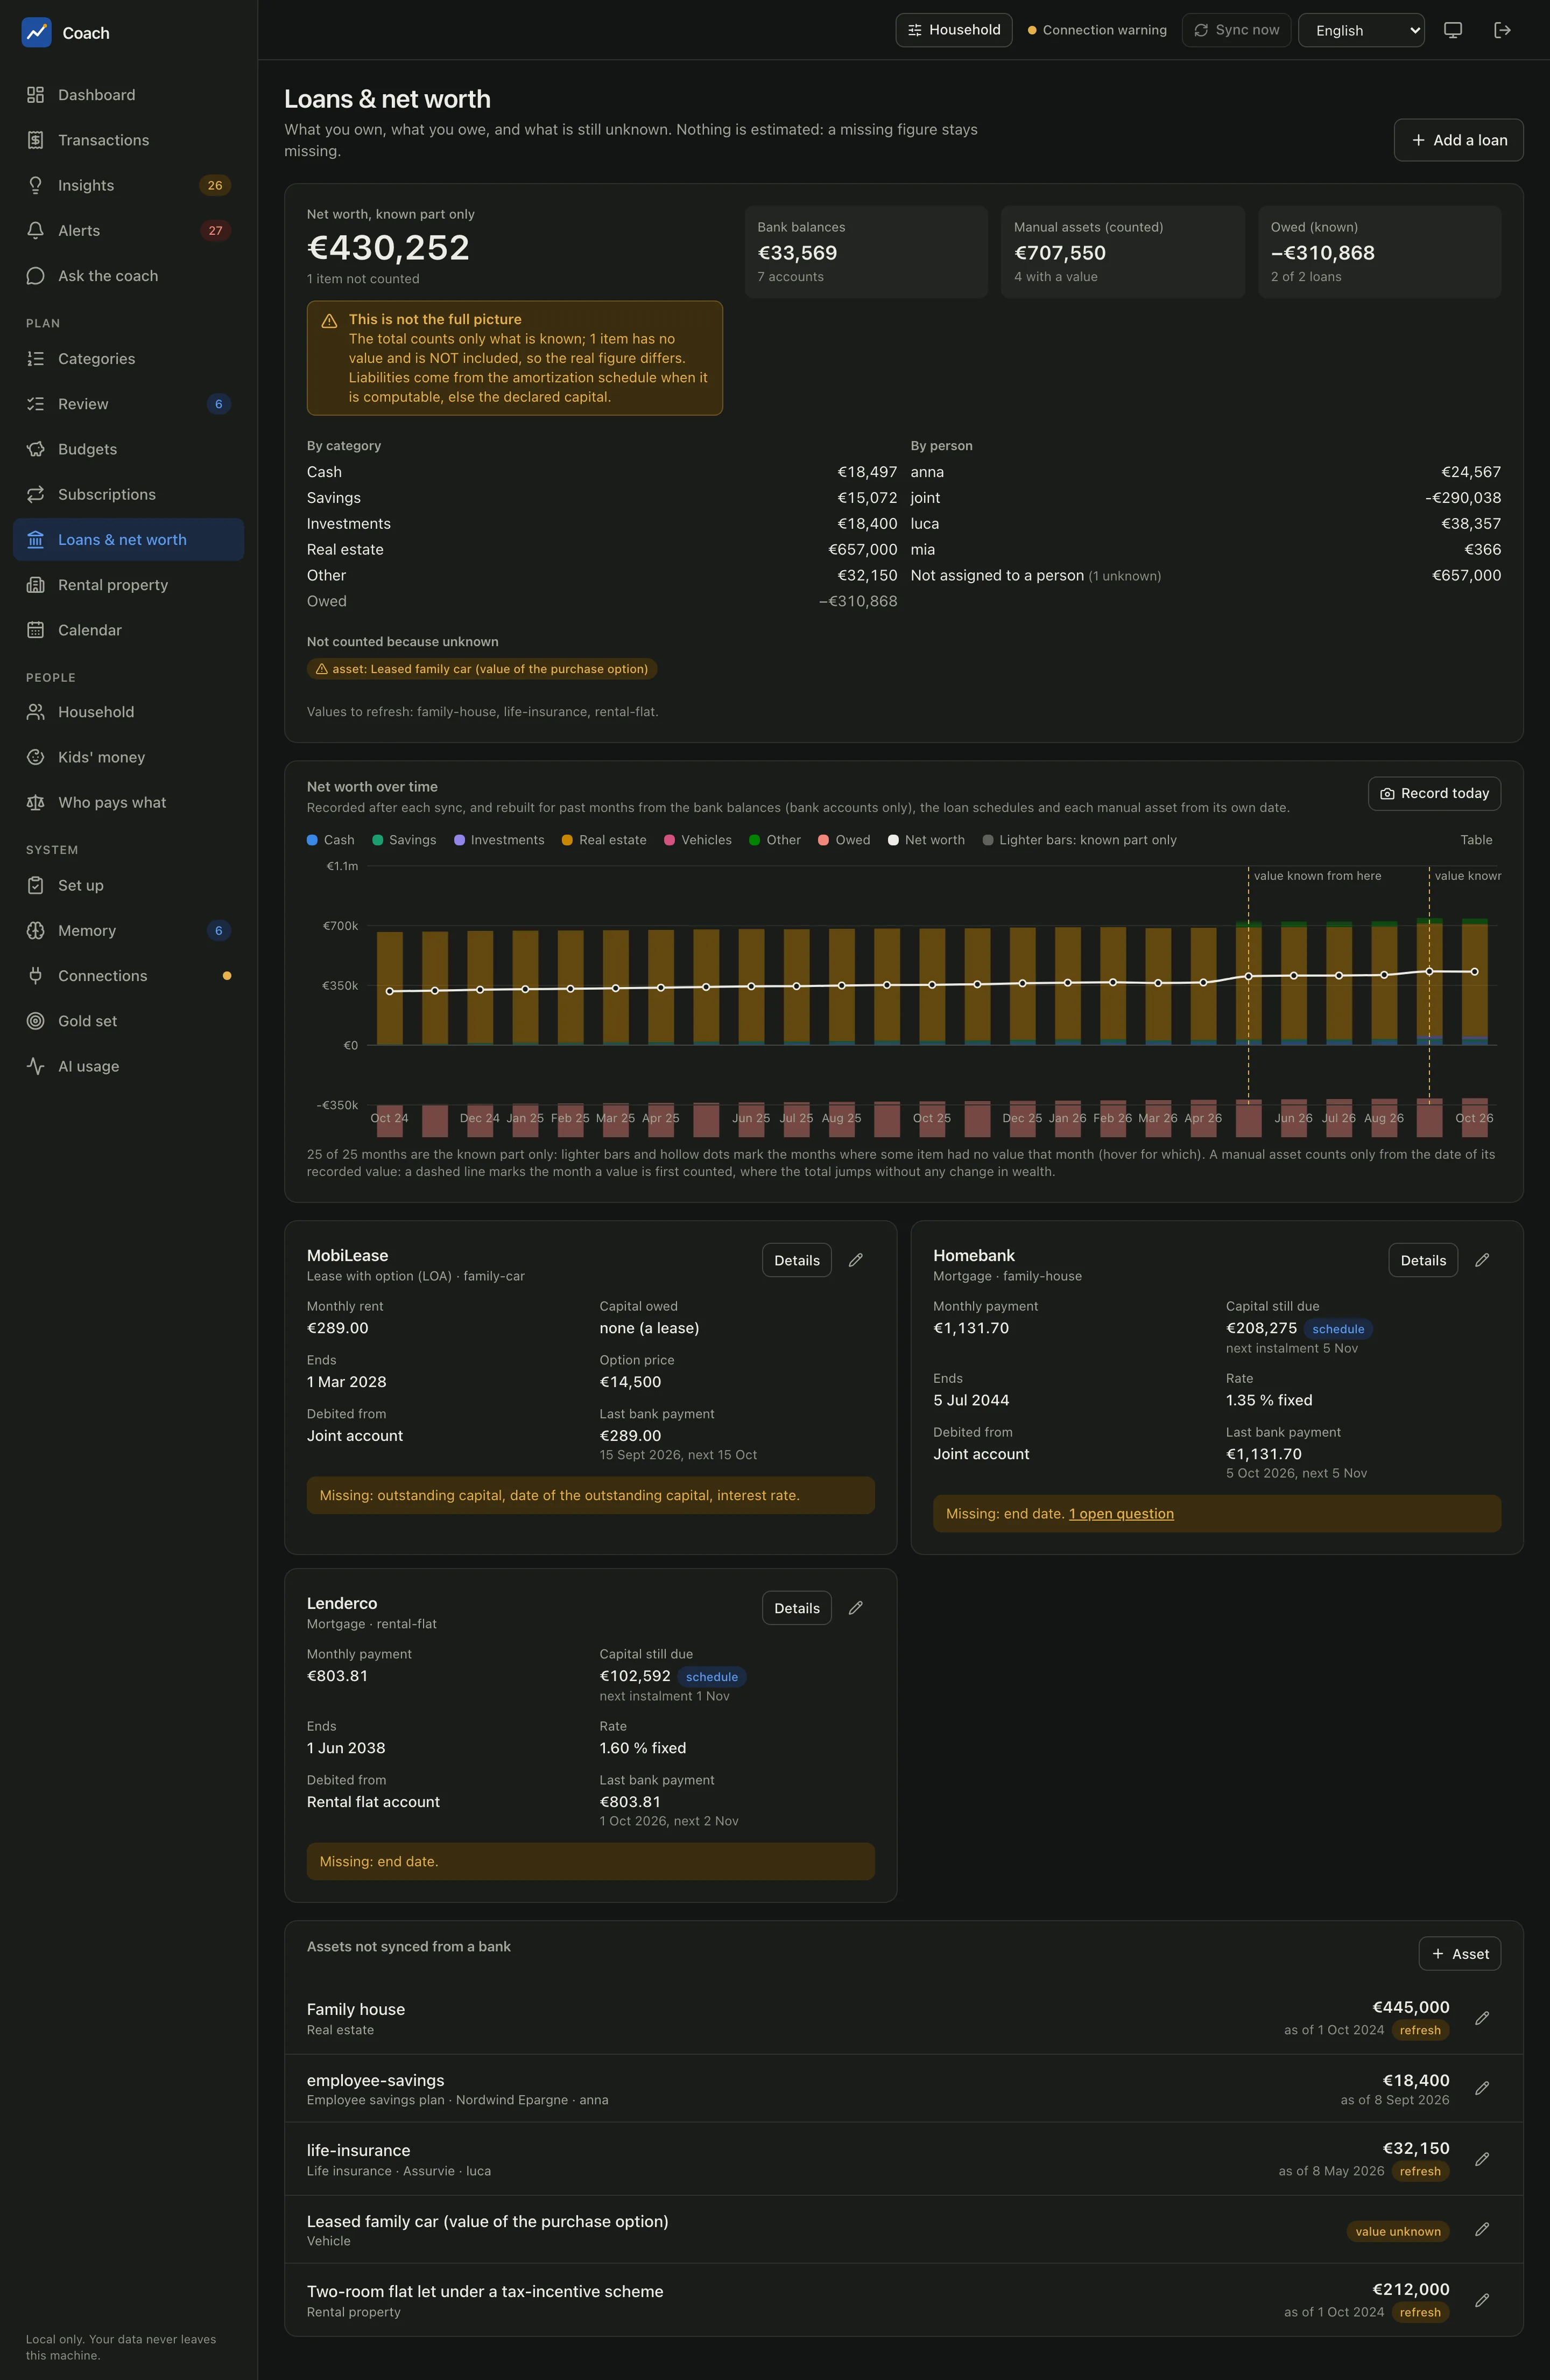Open the Household scope selector
1550x2380 pixels.
pyautogui.click(x=953, y=30)
